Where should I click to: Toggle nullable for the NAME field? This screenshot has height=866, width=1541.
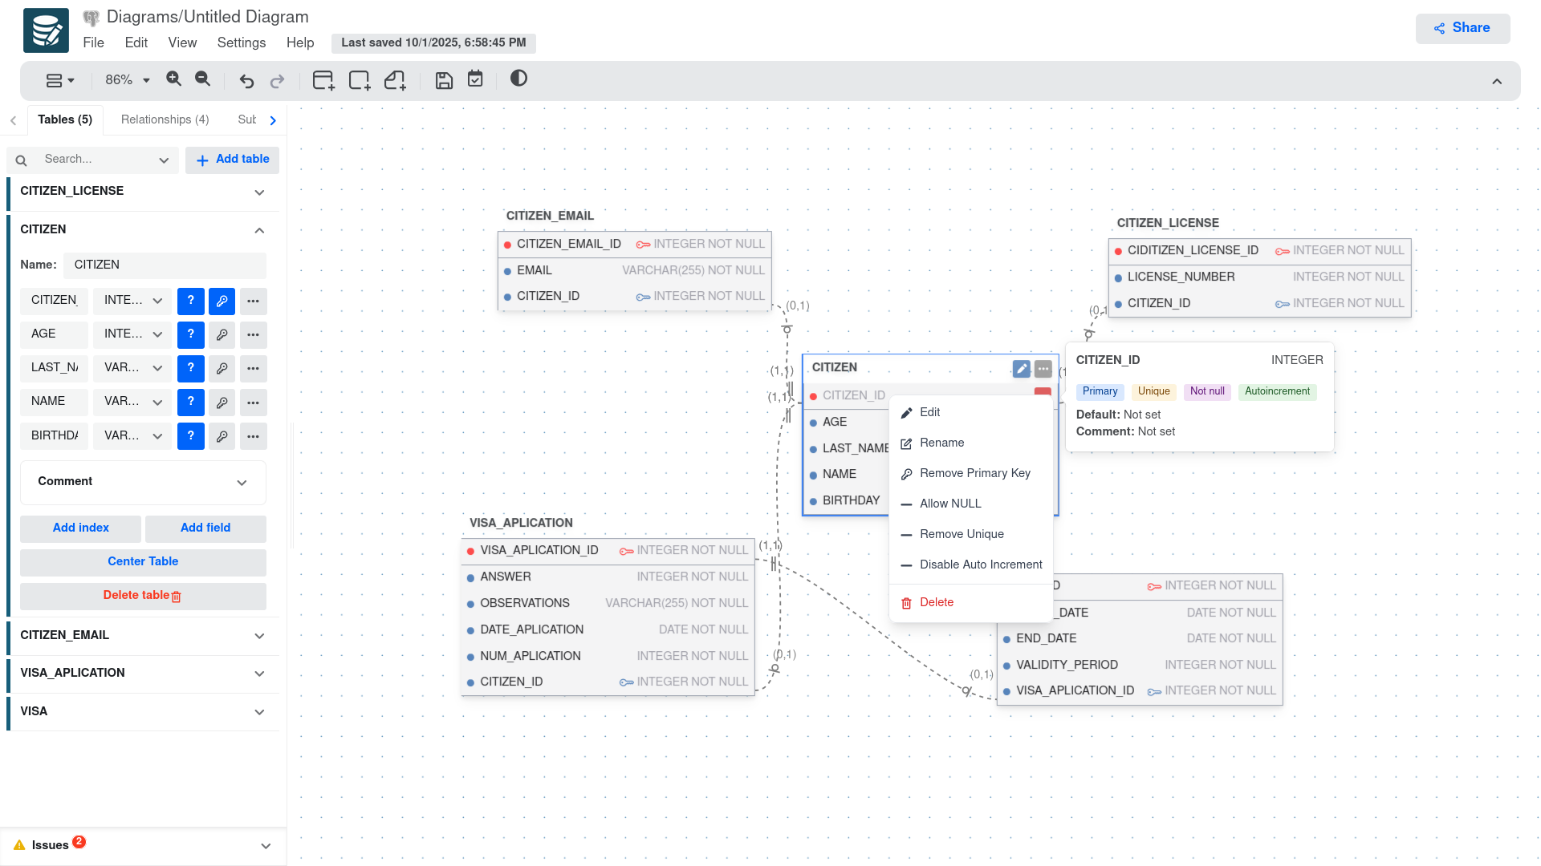[190, 402]
